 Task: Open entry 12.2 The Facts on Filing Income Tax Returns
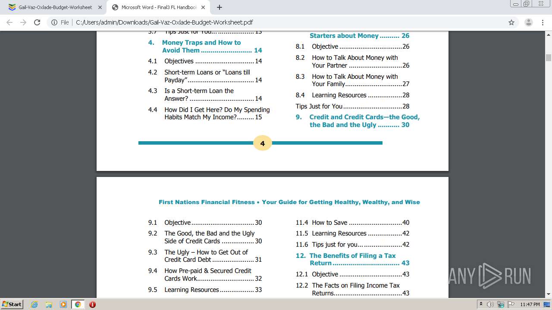pos(352,289)
